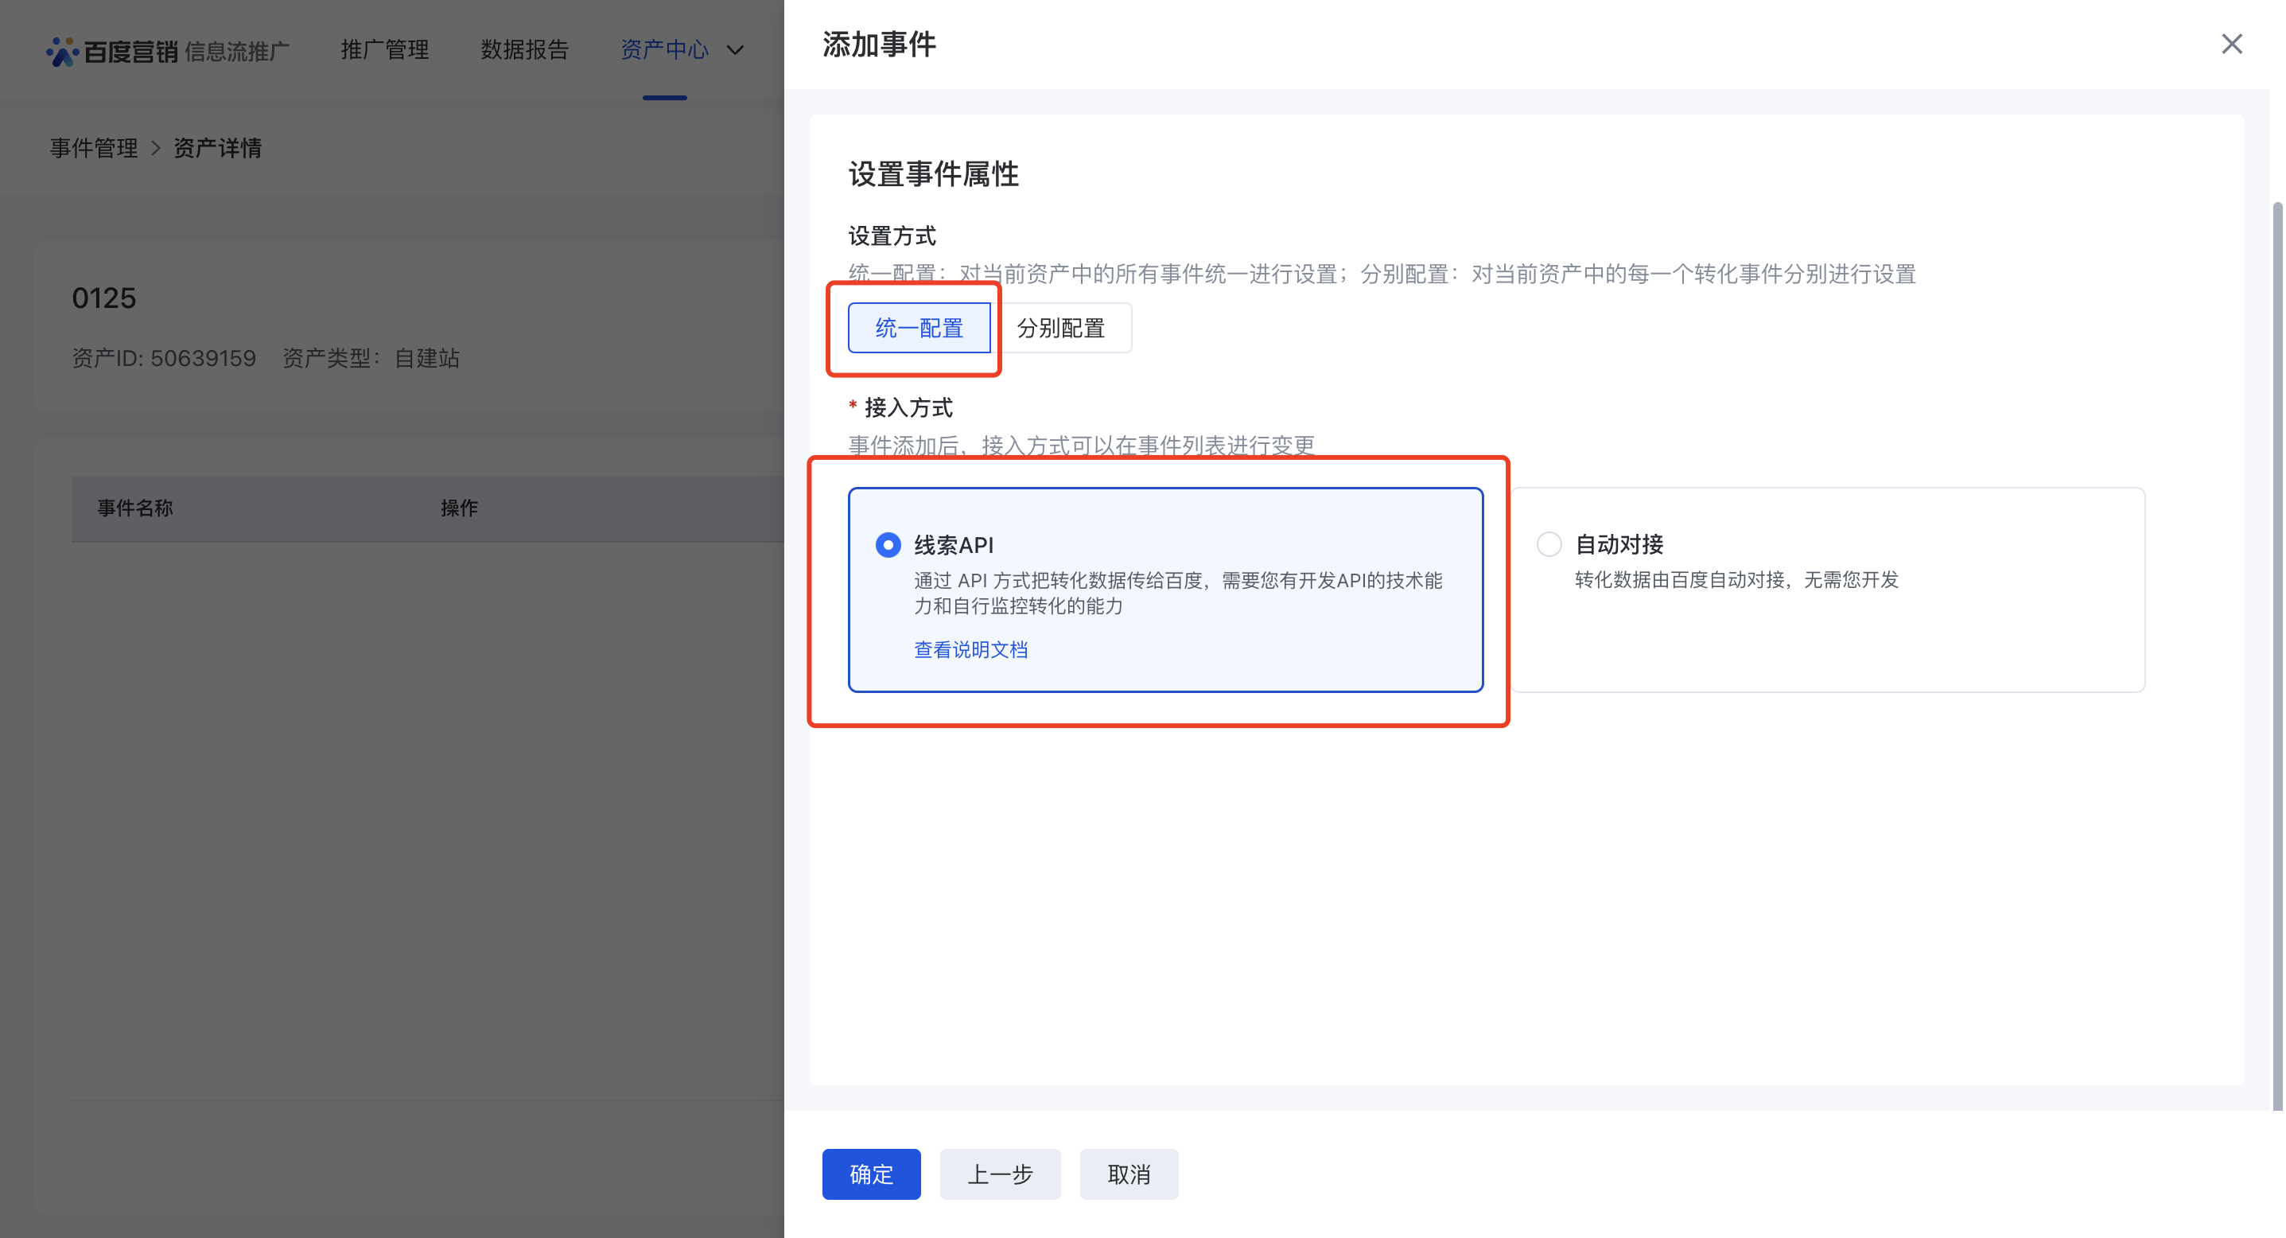Click the 接入方式 field label
This screenshot has height=1238, width=2286.
pos(908,407)
